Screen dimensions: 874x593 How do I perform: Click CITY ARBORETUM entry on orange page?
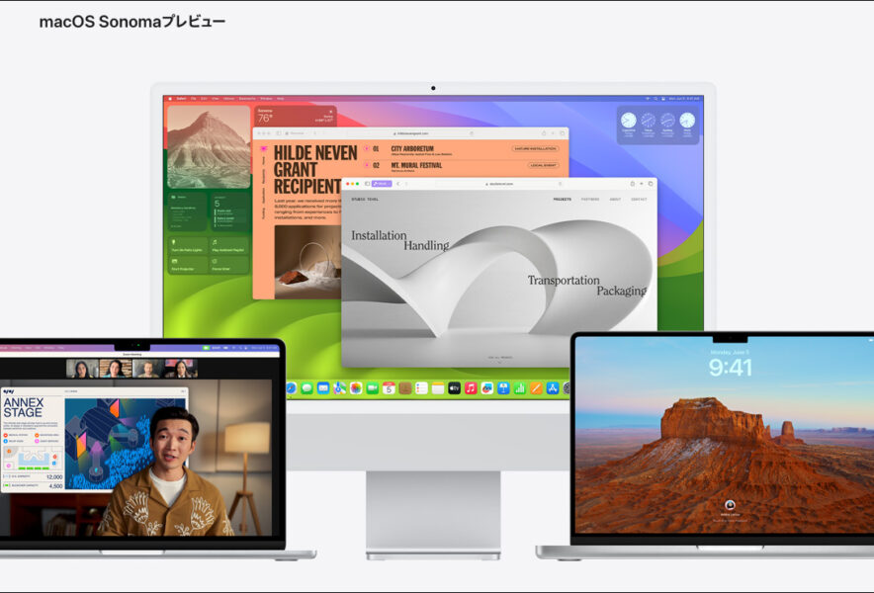click(x=412, y=149)
